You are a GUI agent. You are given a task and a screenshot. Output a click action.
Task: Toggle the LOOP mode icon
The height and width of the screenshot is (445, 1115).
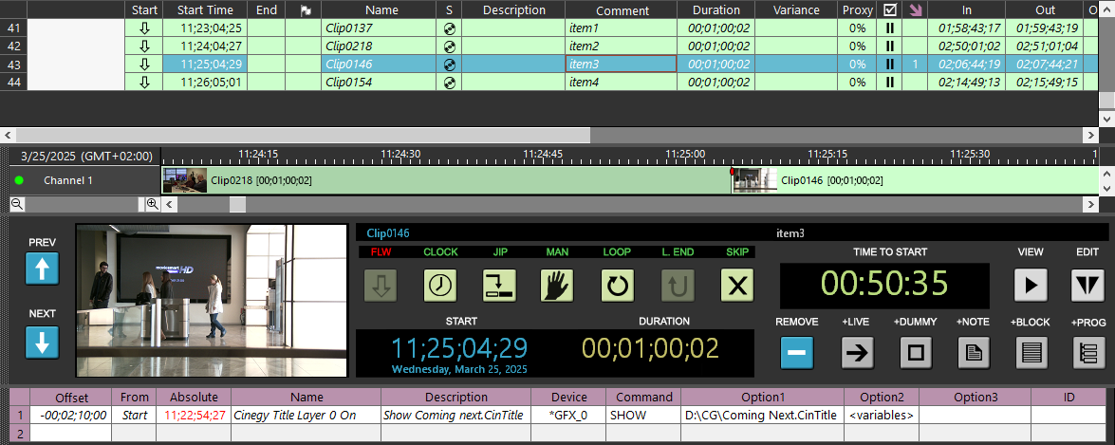click(x=618, y=286)
